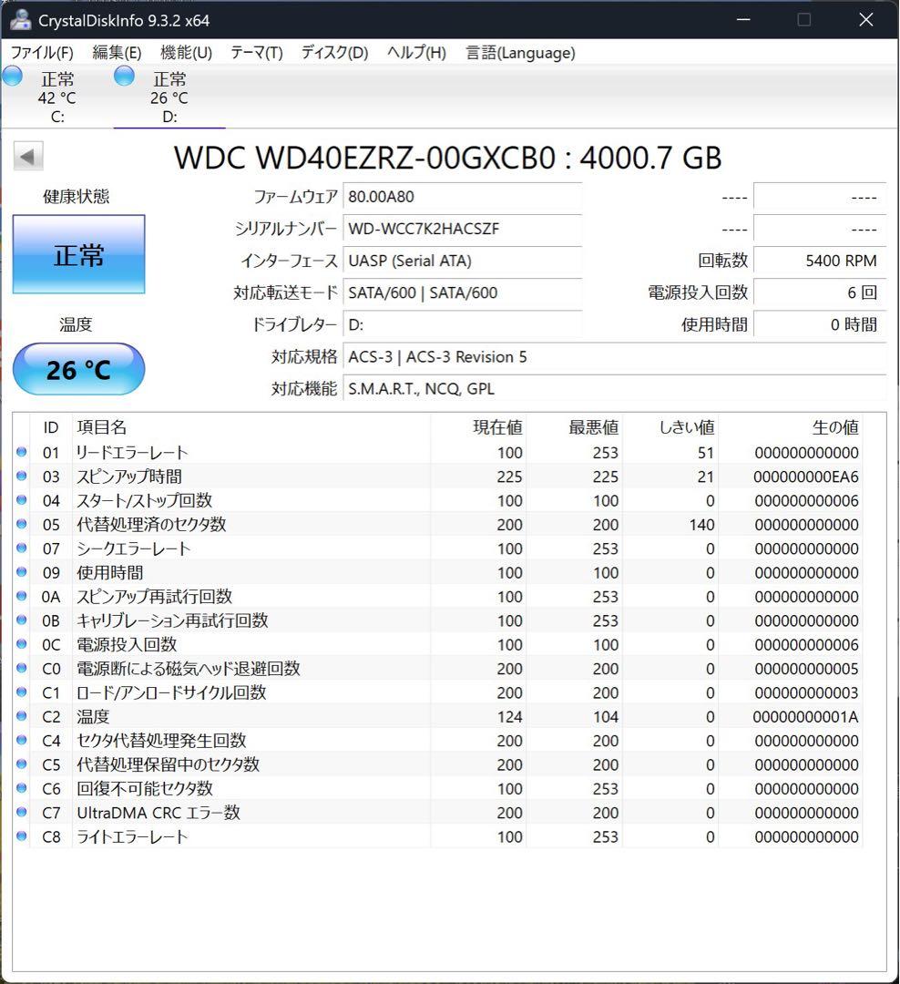Switch to the D: drive tab
The height and width of the screenshot is (984, 900).
(169, 97)
